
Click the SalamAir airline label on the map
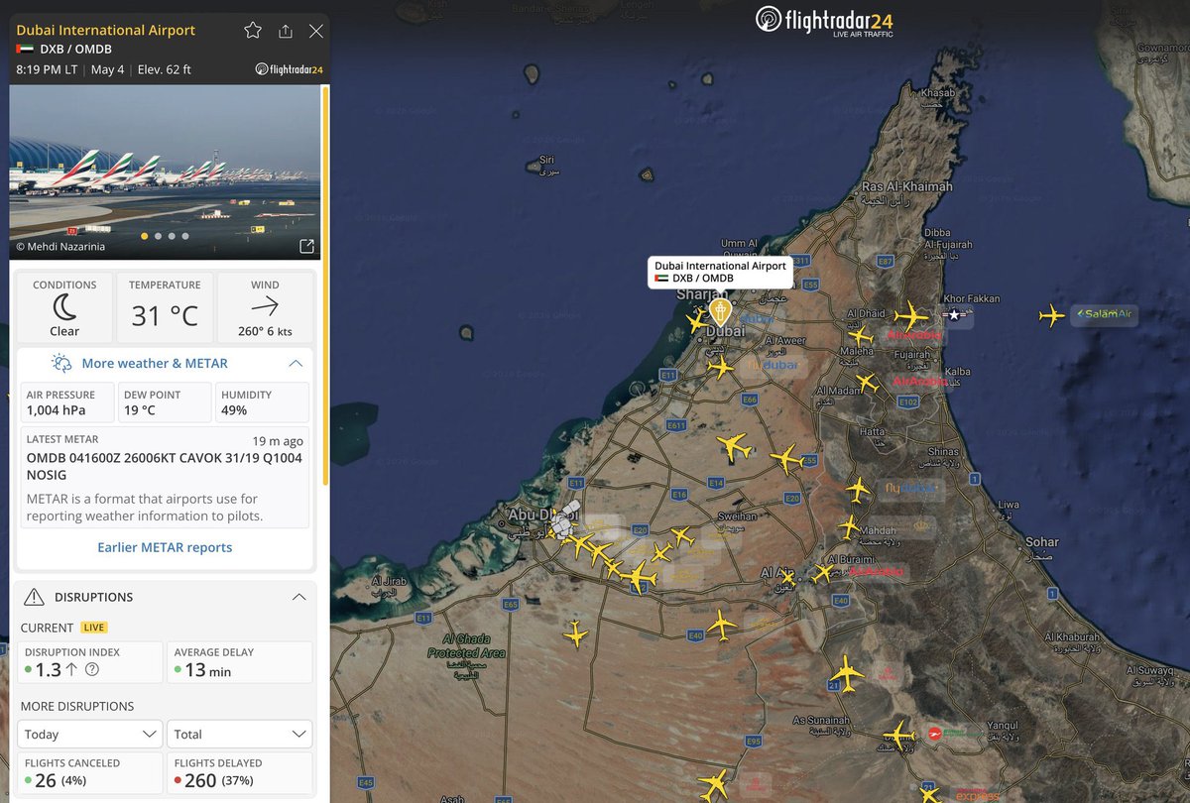(1104, 315)
